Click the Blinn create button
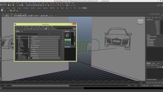Screen dimensions: 163x92 point(44,39)
